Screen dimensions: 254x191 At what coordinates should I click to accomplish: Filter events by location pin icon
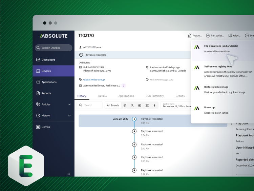click(x=125, y=105)
